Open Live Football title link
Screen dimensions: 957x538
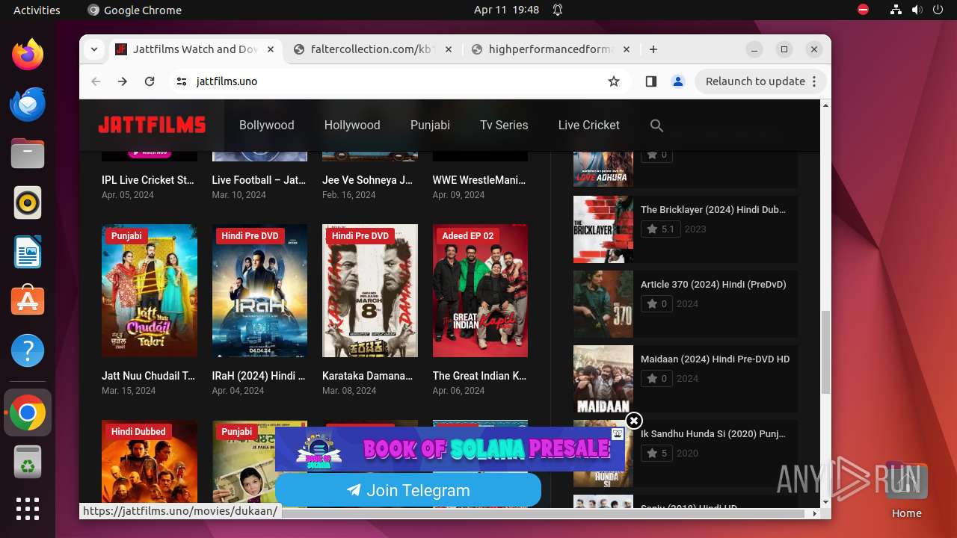coord(259,180)
